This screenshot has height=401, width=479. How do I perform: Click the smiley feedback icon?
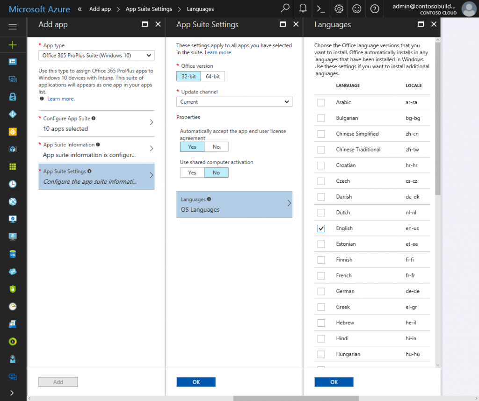tap(356, 9)
